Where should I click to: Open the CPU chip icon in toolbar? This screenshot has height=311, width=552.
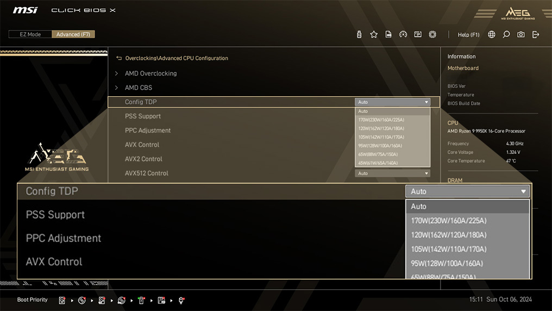[x=432, y=34]
